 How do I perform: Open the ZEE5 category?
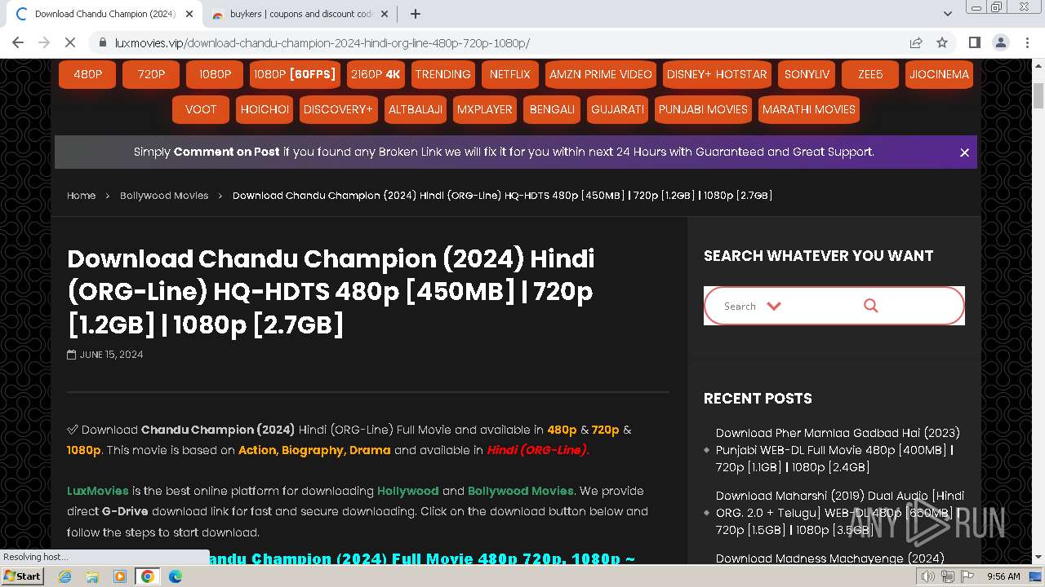(x=870, y=74)
